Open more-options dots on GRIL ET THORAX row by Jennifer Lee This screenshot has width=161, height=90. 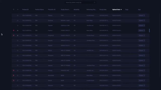coord(144,50)
